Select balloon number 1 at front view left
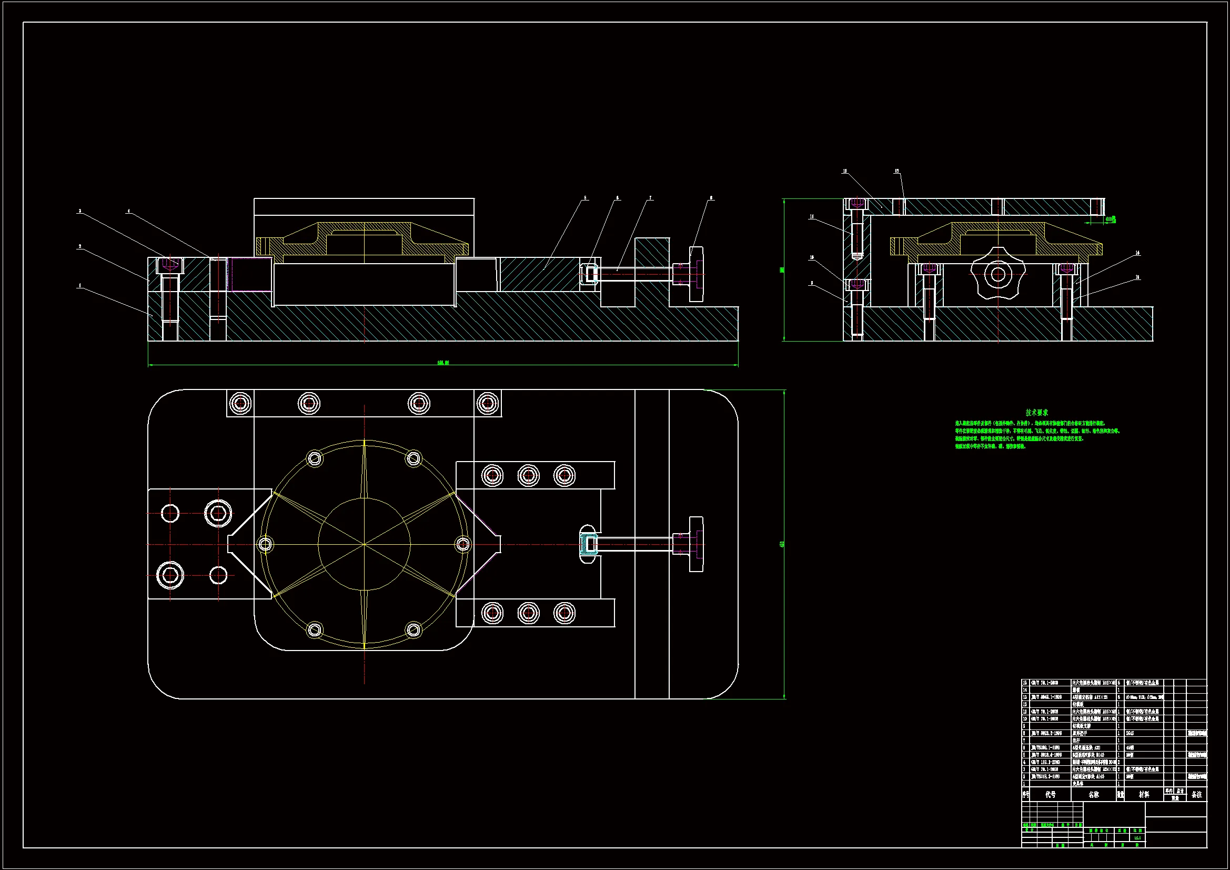This screenshot has width=1230, height=870. pos(80,286)
